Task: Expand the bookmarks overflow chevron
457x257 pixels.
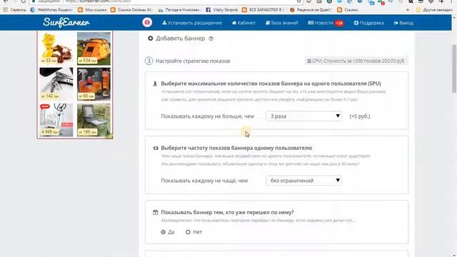Action: click(x=408, y=9)
